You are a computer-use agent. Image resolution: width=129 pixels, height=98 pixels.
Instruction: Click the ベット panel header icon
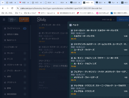point(70,25)
